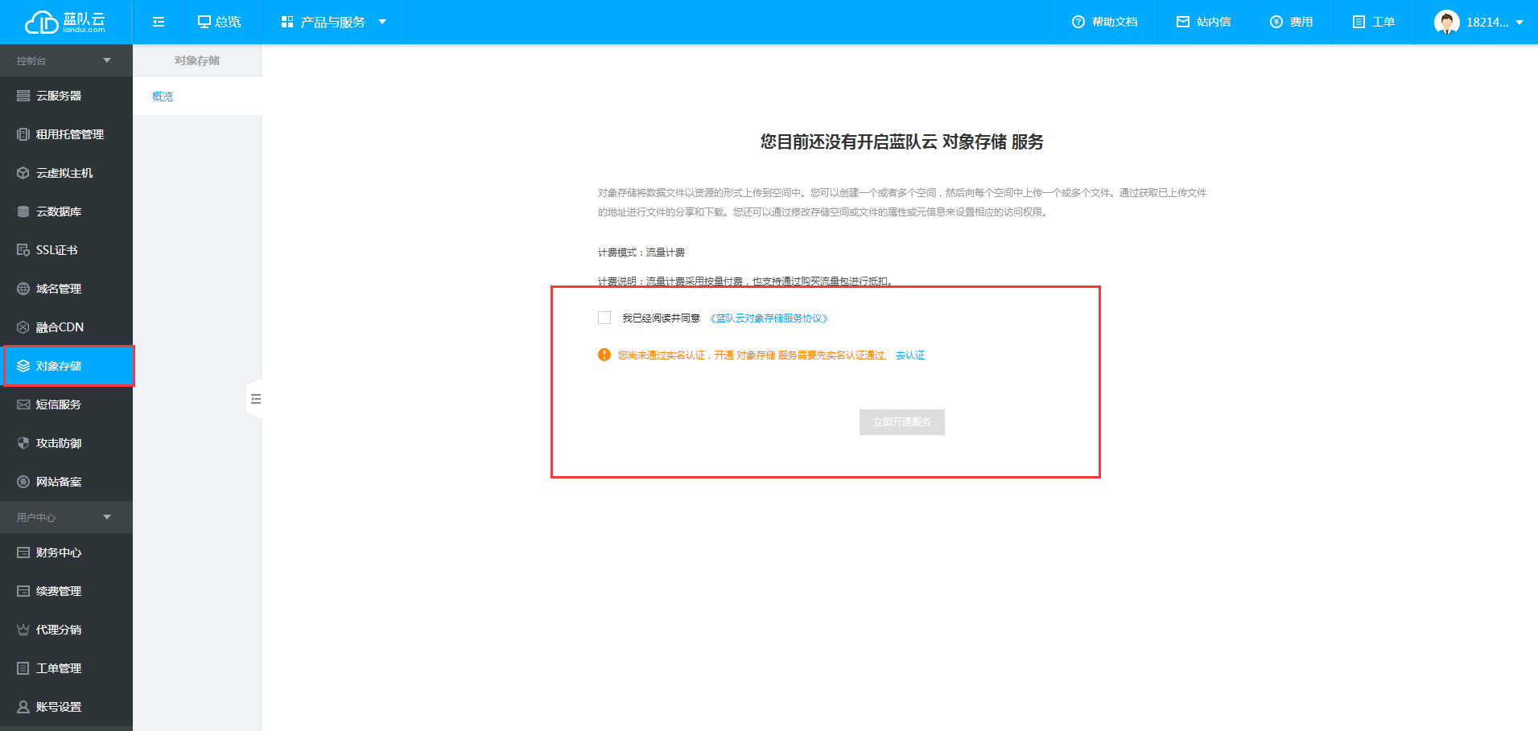Screen dimensions: 1538x731
Task: Open 站内信 inbox messages
Action: click(1203, 22)
